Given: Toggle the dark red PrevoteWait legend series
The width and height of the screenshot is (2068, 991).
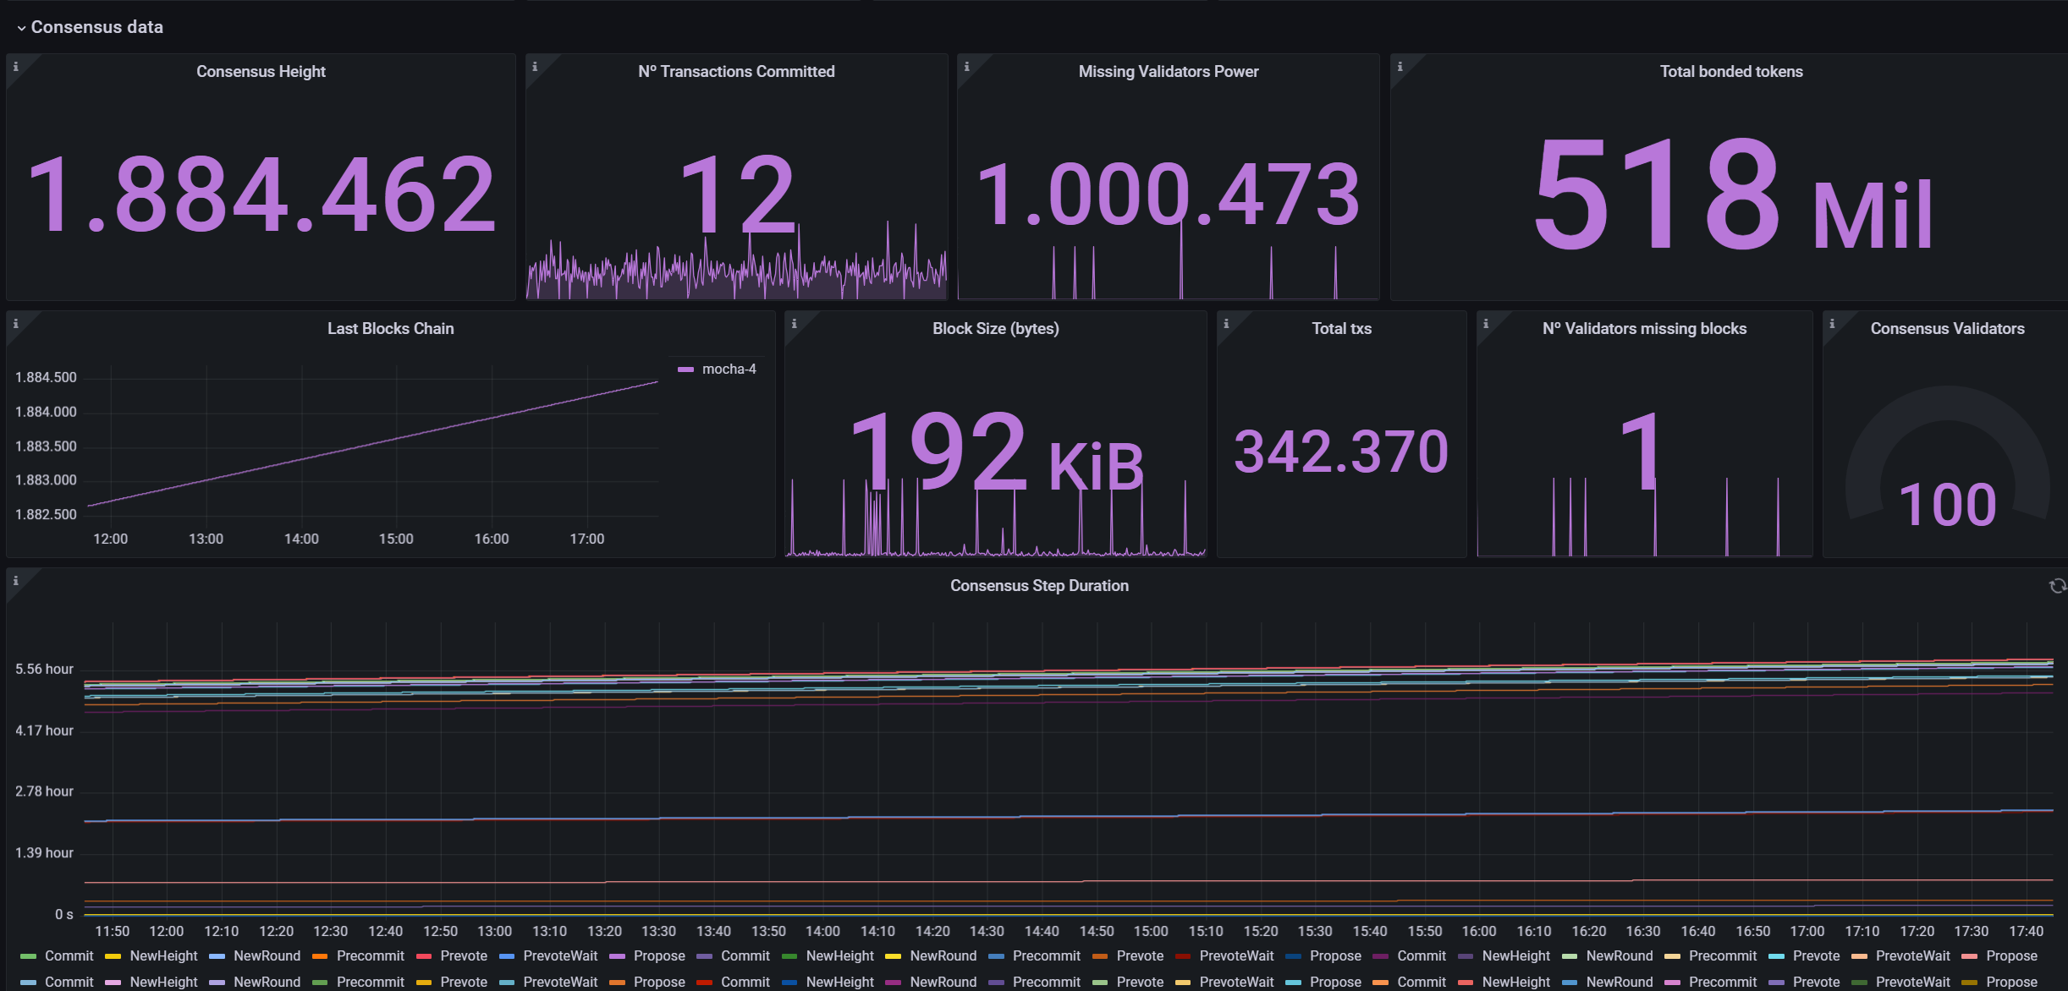Looking at the screenshot, I should (x=1235, y=955).
